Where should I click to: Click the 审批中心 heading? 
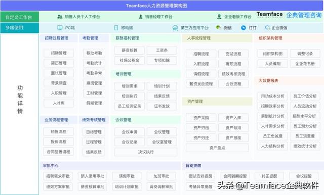click(x=51, y=166)
